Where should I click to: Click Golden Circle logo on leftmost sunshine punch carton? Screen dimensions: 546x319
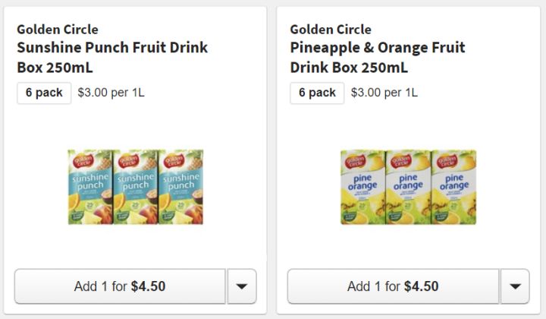coord(81,161)
